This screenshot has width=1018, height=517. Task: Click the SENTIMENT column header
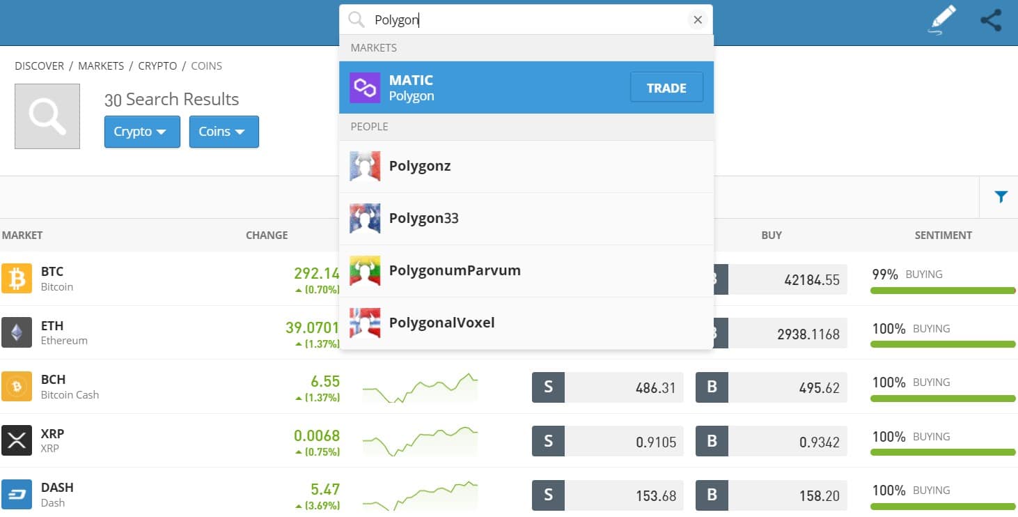click(x=943, y=236)
